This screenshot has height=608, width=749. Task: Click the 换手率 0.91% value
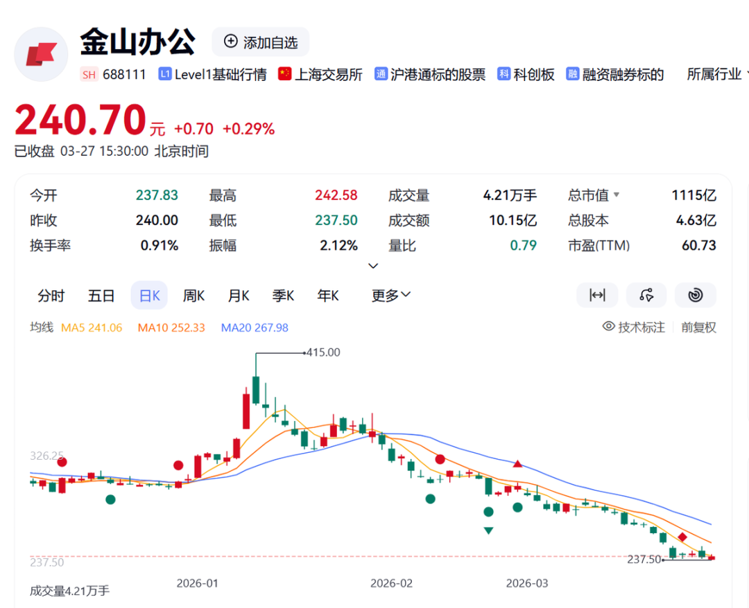tap(159, 246)
